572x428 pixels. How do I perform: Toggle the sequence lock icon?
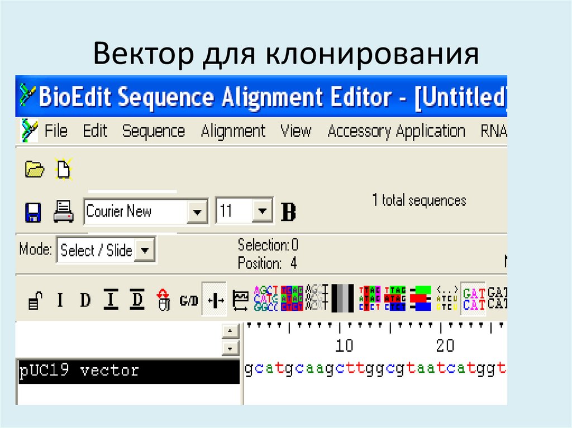tap(35, 300)
